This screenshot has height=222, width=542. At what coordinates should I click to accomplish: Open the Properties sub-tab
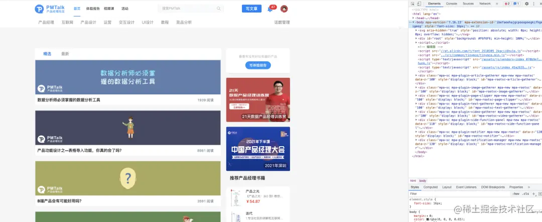click(516, 187)
